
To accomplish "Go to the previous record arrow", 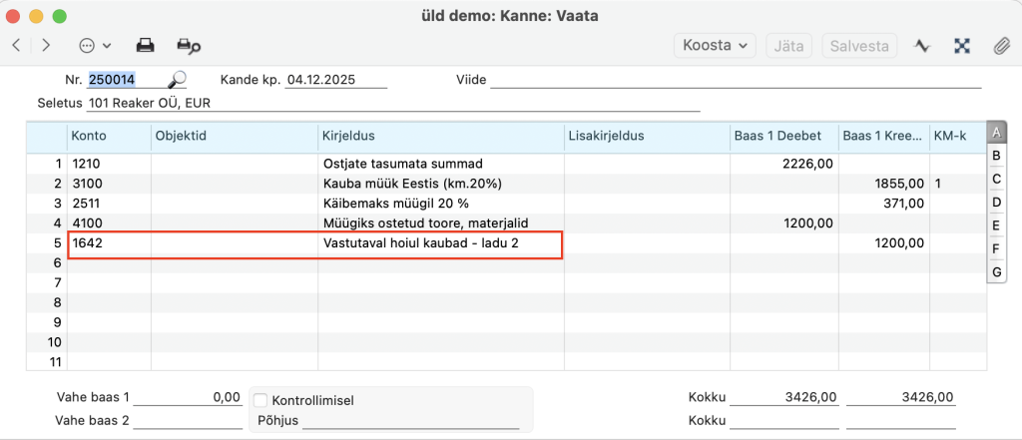I will pos(16,45).
